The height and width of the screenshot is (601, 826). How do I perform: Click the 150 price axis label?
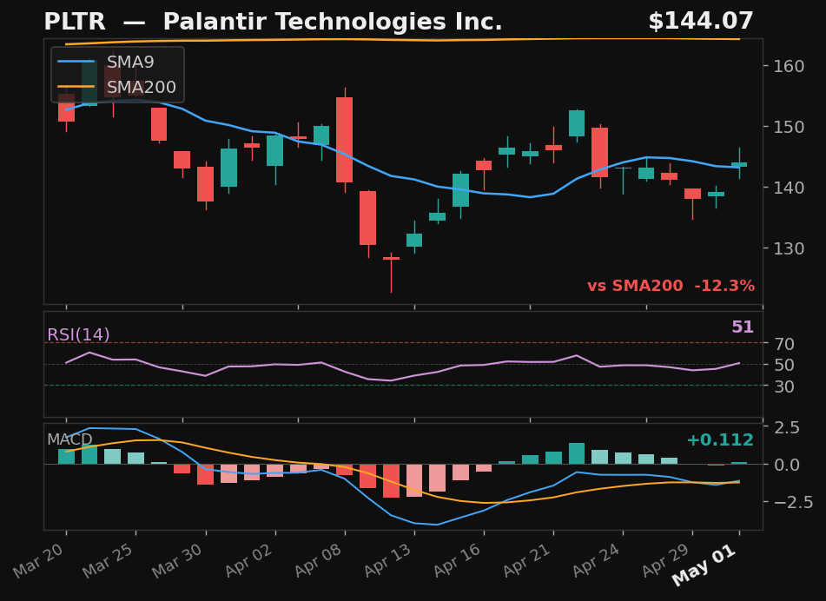point(789,127)
